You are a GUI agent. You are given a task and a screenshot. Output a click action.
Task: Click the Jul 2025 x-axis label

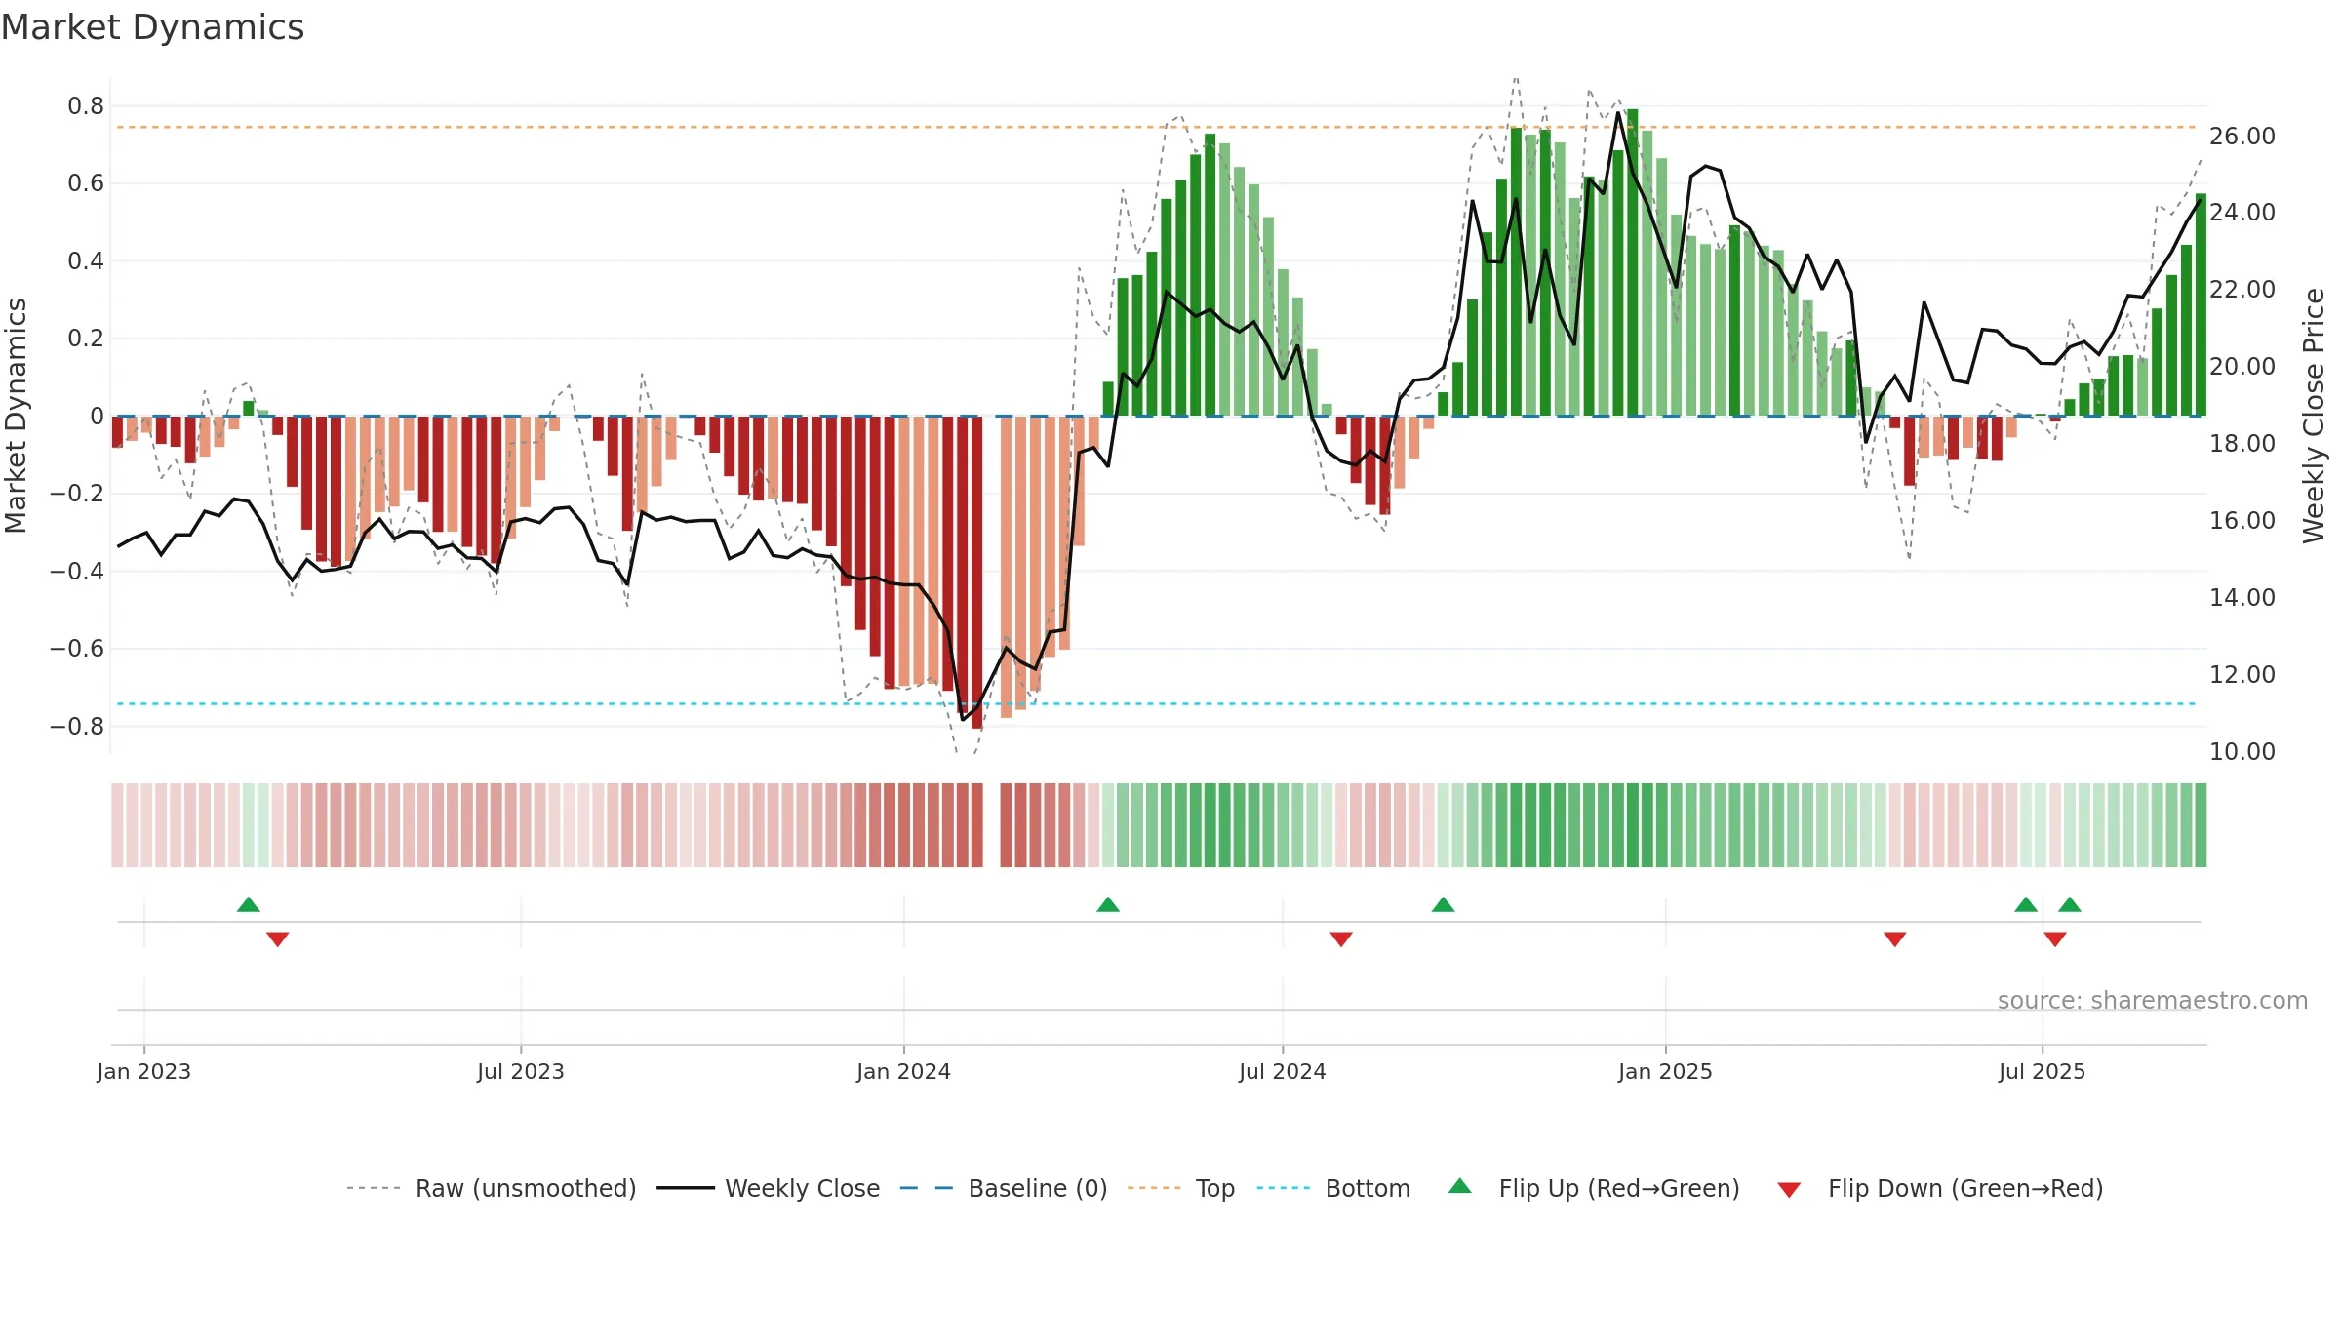click(2042, 1071)
